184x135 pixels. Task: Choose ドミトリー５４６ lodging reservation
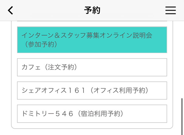point(92,114)
